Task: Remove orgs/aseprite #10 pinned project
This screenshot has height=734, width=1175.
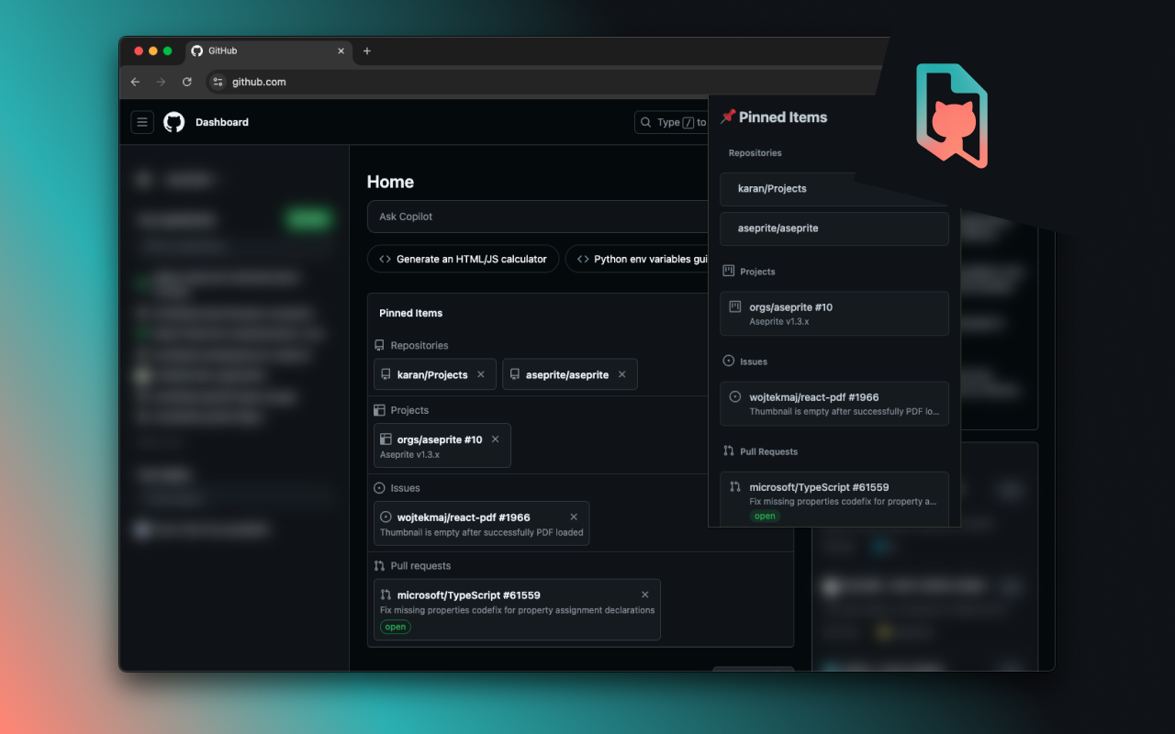Action: point(496,439)
